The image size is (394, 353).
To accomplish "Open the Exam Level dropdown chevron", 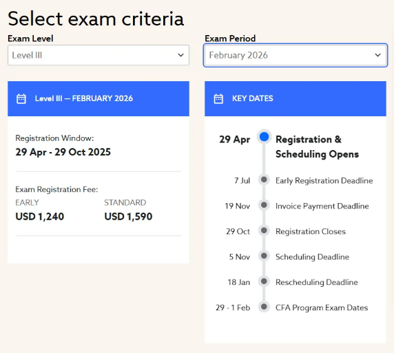I will pyautogui.click(x=180, y=55).
